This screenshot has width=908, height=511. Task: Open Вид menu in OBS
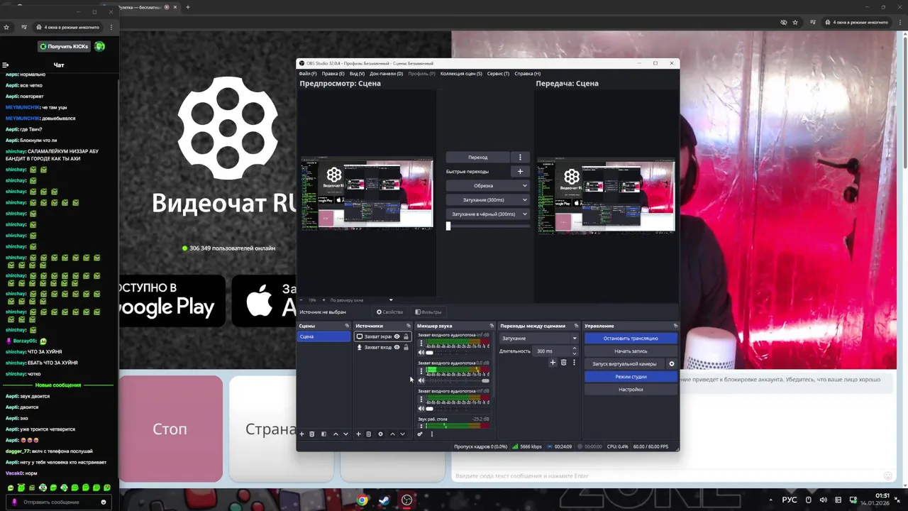(357, 74)
